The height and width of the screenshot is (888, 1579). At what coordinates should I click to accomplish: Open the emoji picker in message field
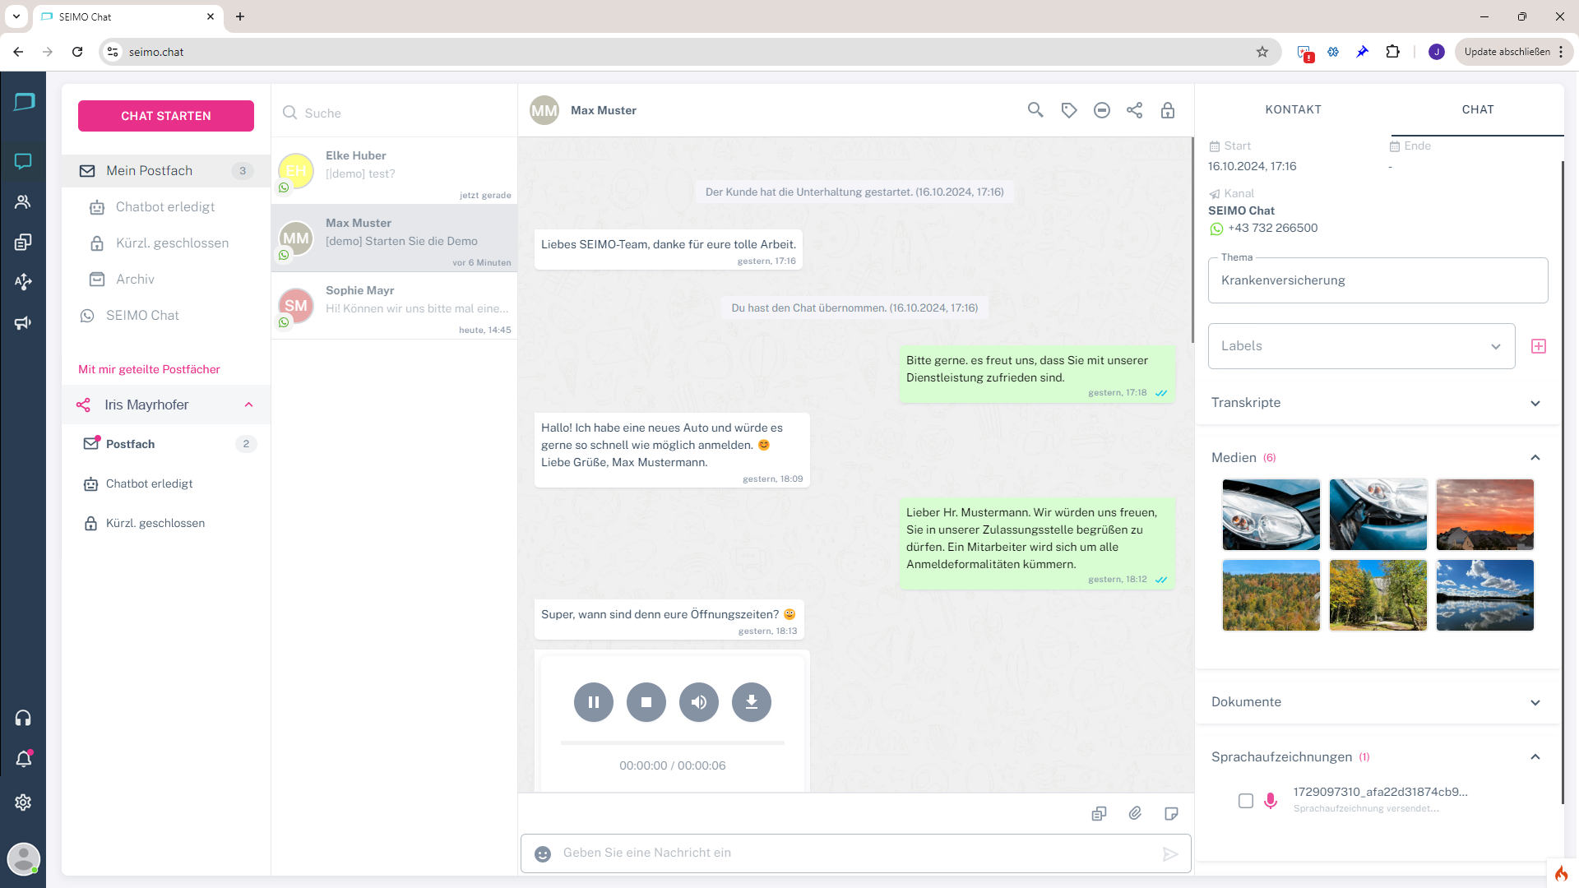[543, 853]
